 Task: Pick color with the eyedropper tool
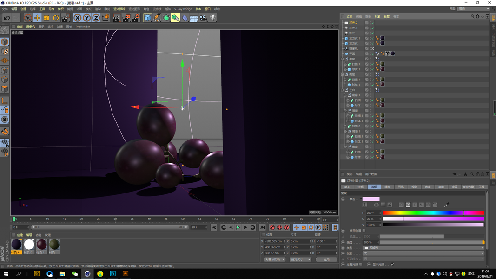coord(447,205)
